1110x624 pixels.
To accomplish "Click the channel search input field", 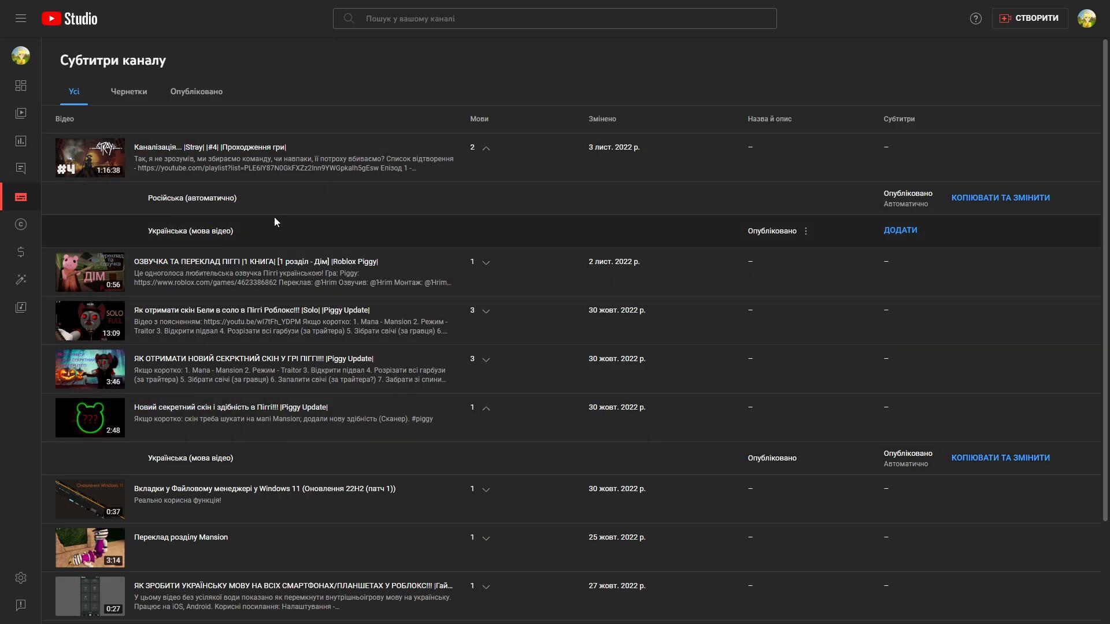I will coord(555,18).
